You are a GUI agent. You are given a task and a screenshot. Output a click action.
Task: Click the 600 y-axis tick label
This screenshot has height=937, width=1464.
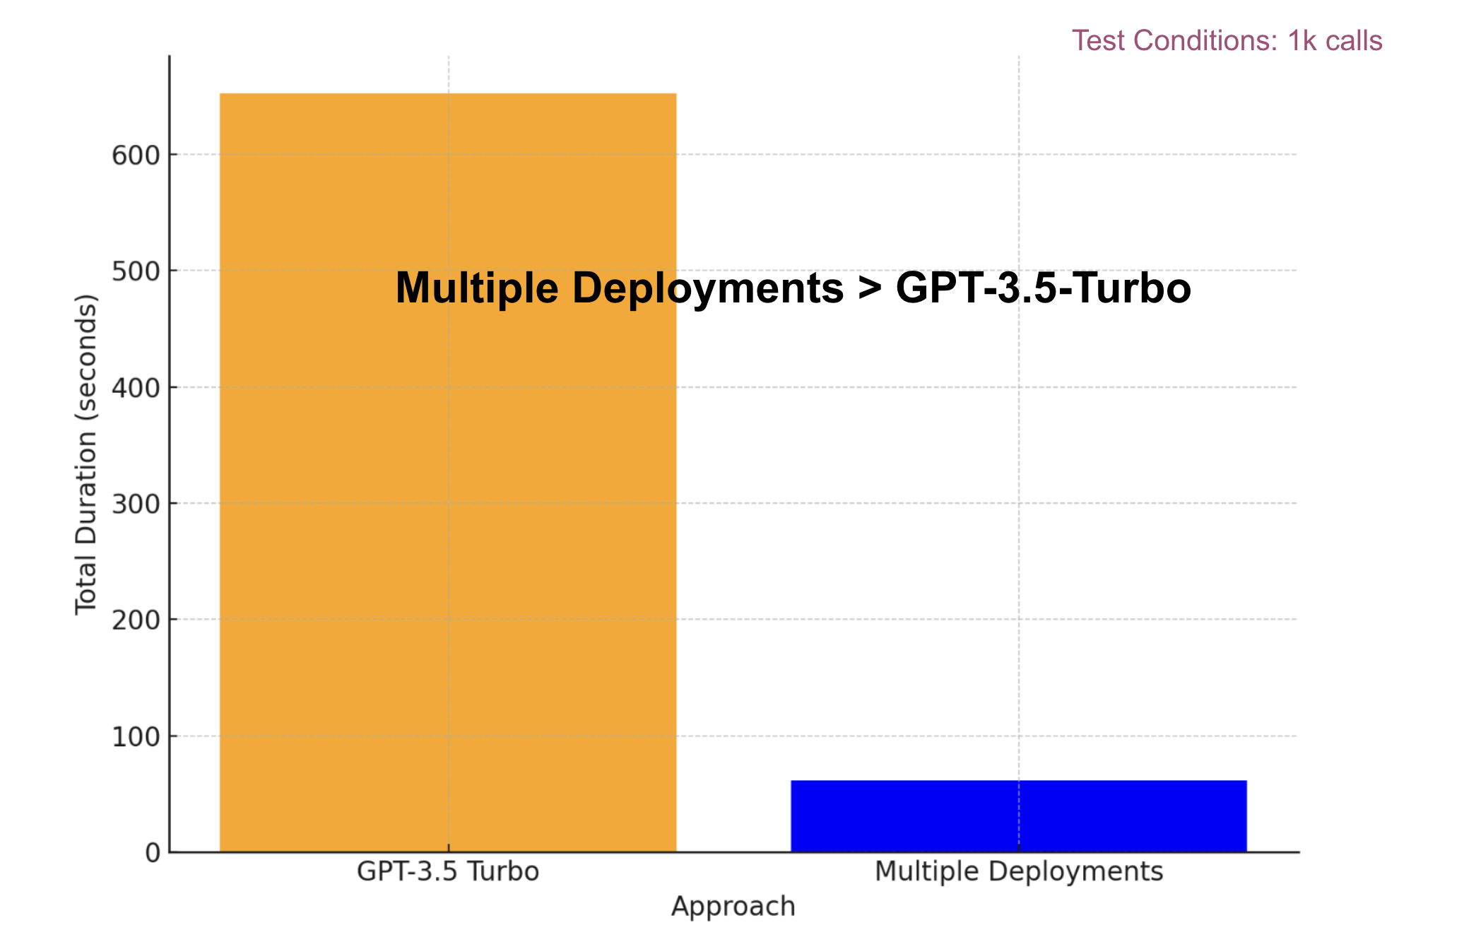[136, 155]
